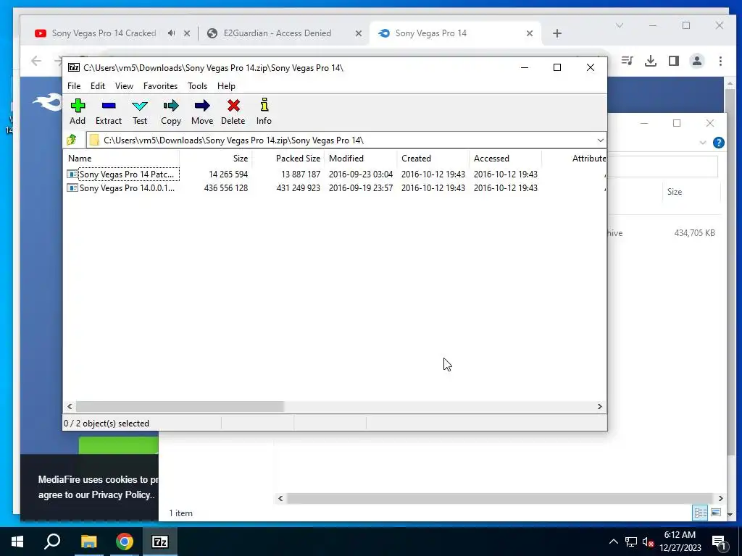Expand the File Explorer ribbon chevron
This screenshot has width=742, height=556.
click(702, 143)
